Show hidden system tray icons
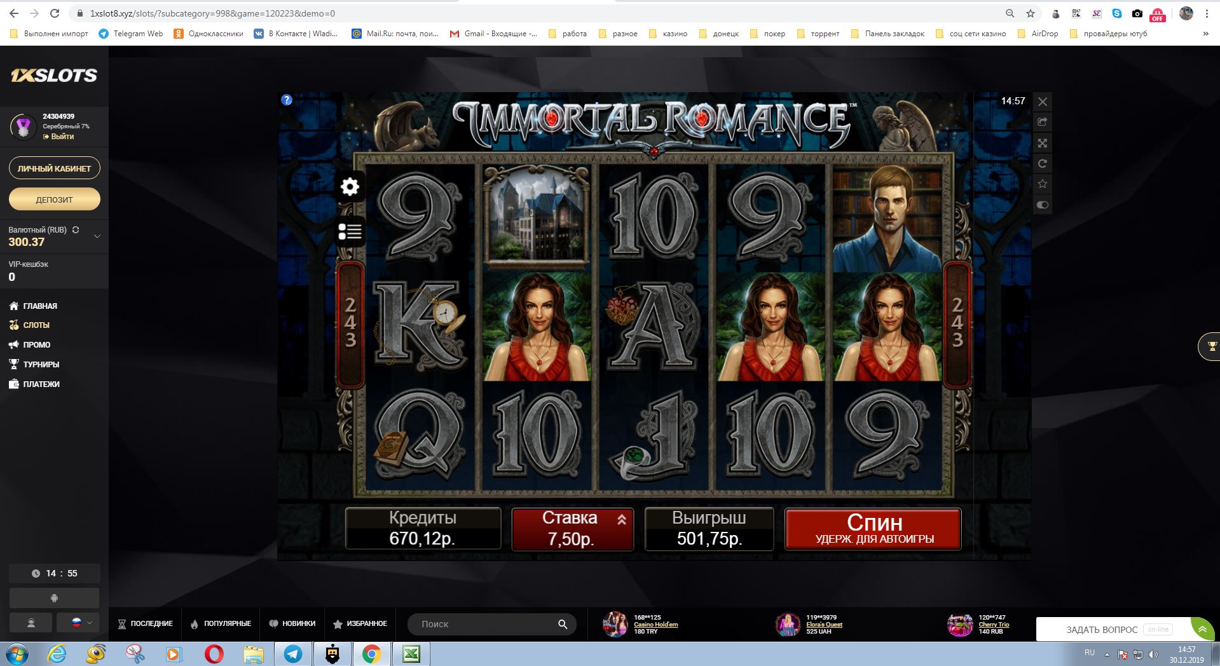Viewport: 1220px width, 666px height. click(1107, 654)
